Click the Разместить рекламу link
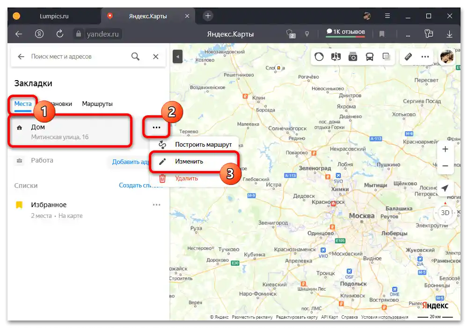 point(252,317)
